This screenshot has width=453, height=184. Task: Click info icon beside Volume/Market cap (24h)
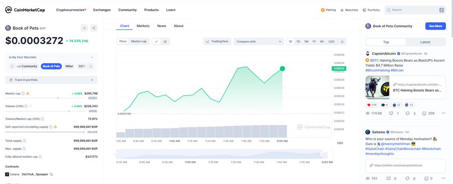coord(42,119)
